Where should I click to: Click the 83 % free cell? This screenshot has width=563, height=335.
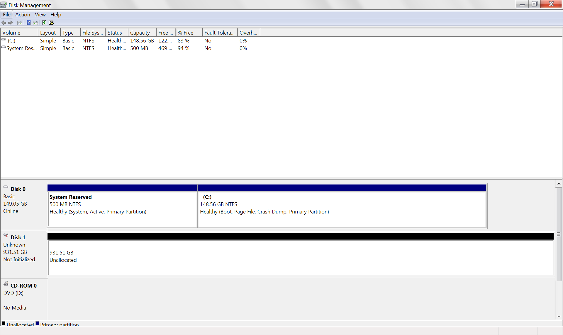[184, 41]
